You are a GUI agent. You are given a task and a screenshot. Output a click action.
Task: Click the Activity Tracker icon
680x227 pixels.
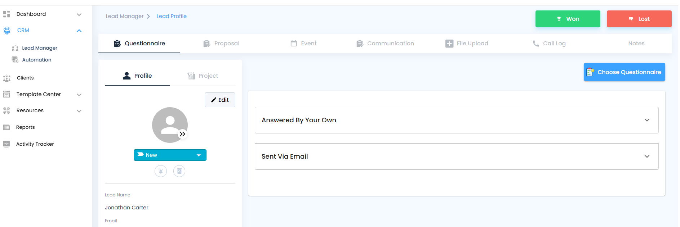point(6,144)
